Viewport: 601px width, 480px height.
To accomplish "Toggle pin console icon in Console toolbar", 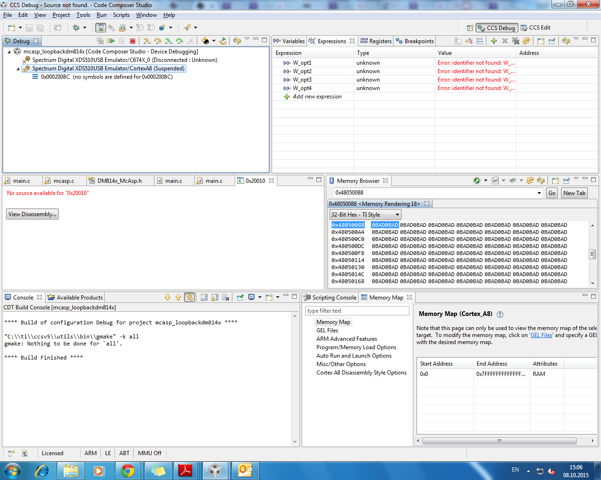I will [240, 297].
